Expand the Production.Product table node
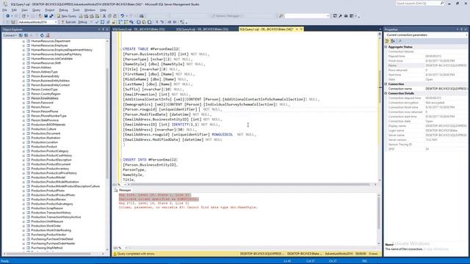 point(23,147)
